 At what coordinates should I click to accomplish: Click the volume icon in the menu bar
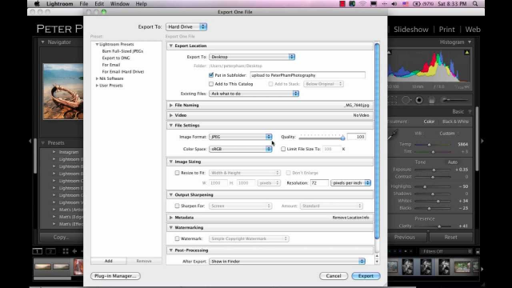[x=394, y=4]
